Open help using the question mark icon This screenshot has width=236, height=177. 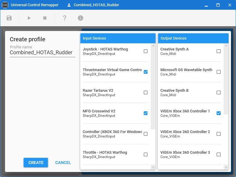coord(65,18)
